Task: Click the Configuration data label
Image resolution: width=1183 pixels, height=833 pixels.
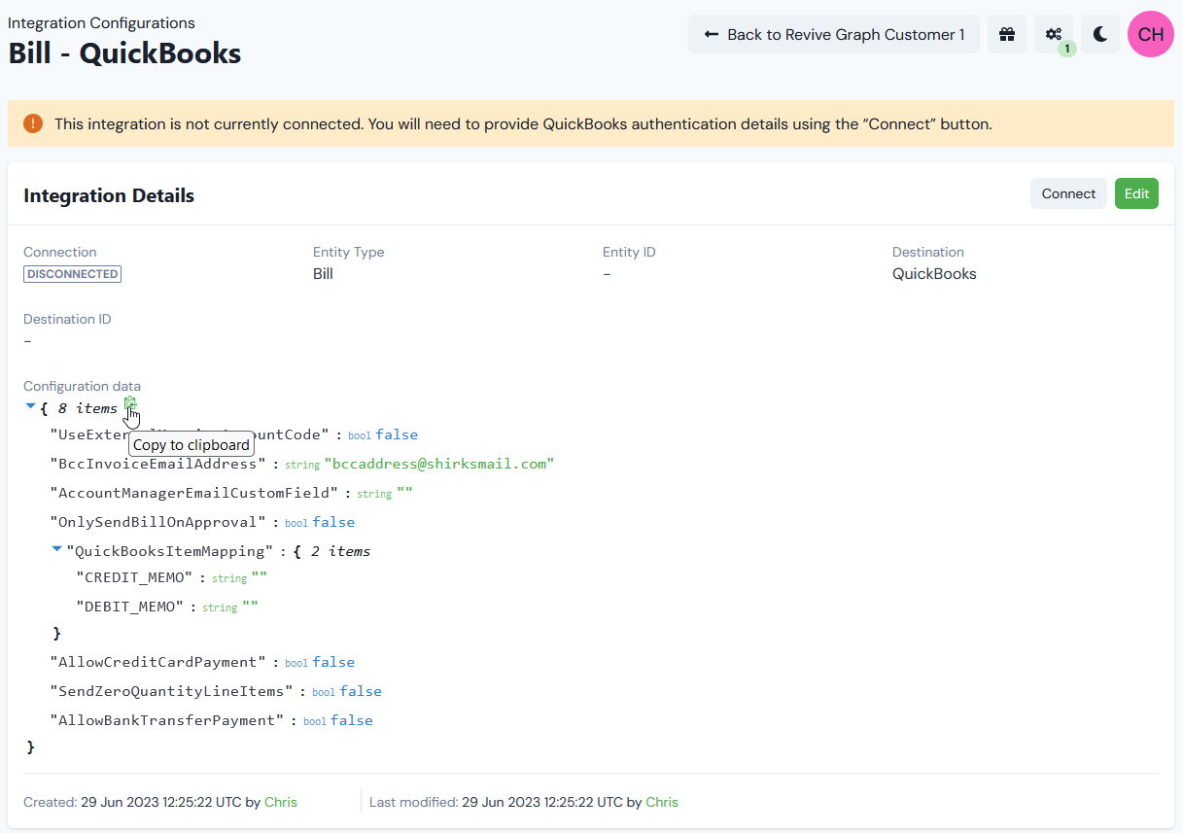Action: pyautogui.click(x=82, y=386)
